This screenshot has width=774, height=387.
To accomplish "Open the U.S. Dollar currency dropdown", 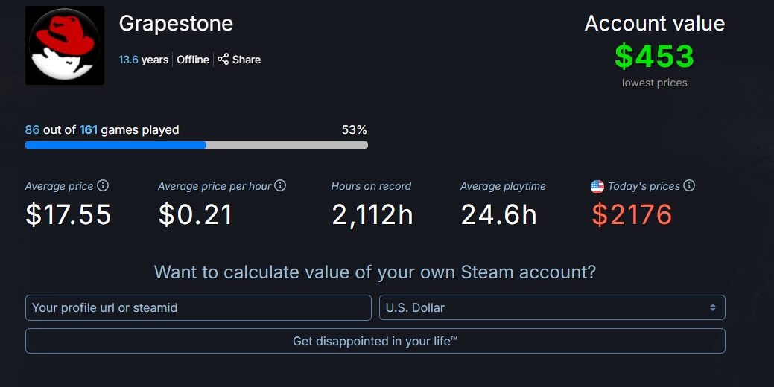I will pos(552,307).
